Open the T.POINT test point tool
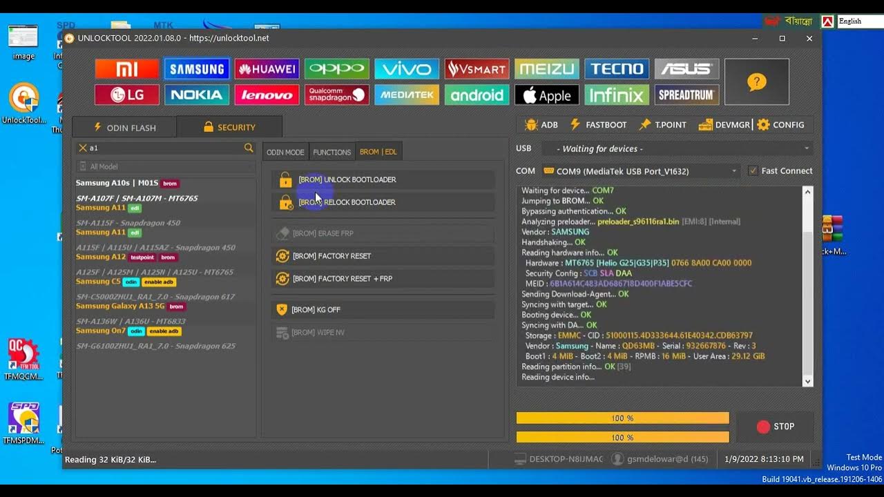 (x=662, y=125)
